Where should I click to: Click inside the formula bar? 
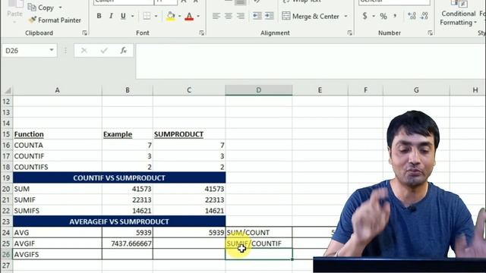(310, 61)
